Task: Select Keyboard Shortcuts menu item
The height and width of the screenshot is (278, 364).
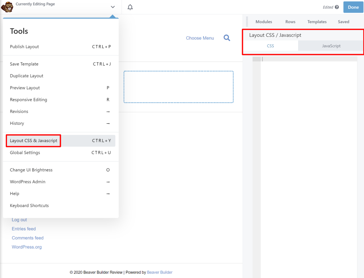Action: click(x=60, y=206)
